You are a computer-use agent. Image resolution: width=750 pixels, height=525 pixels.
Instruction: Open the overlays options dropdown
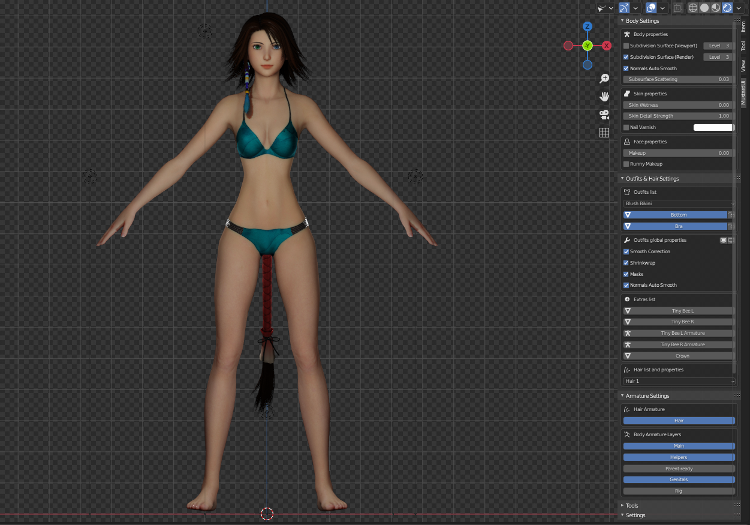point(662,8)
